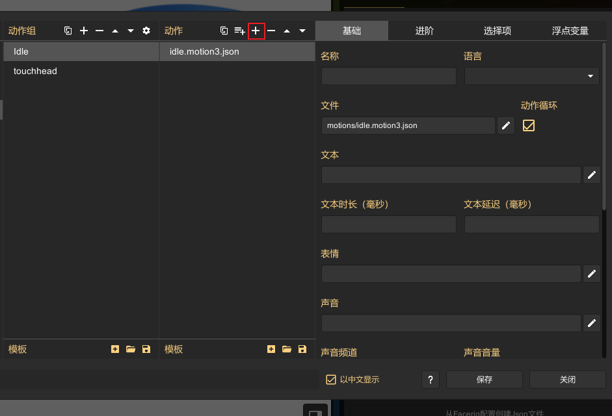
Task: Open the motion group settings gear
Action: pyautogui.click(x=146, y=31)
